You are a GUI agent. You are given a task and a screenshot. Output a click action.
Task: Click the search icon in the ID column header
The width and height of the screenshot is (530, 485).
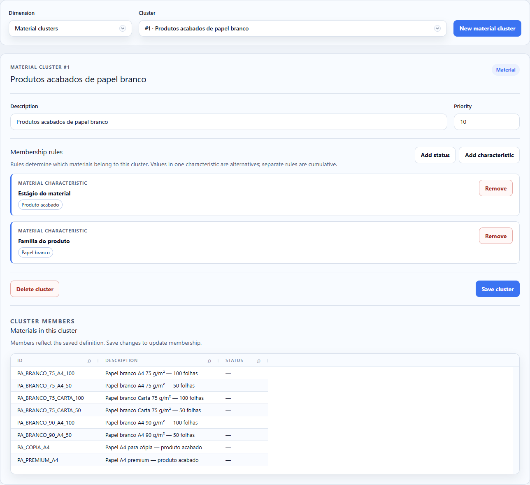tap(89, 361)
